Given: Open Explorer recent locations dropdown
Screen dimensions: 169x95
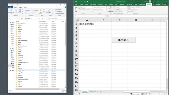Looking at the screenshot, I should pyautogui.click(x=14, y=18).
